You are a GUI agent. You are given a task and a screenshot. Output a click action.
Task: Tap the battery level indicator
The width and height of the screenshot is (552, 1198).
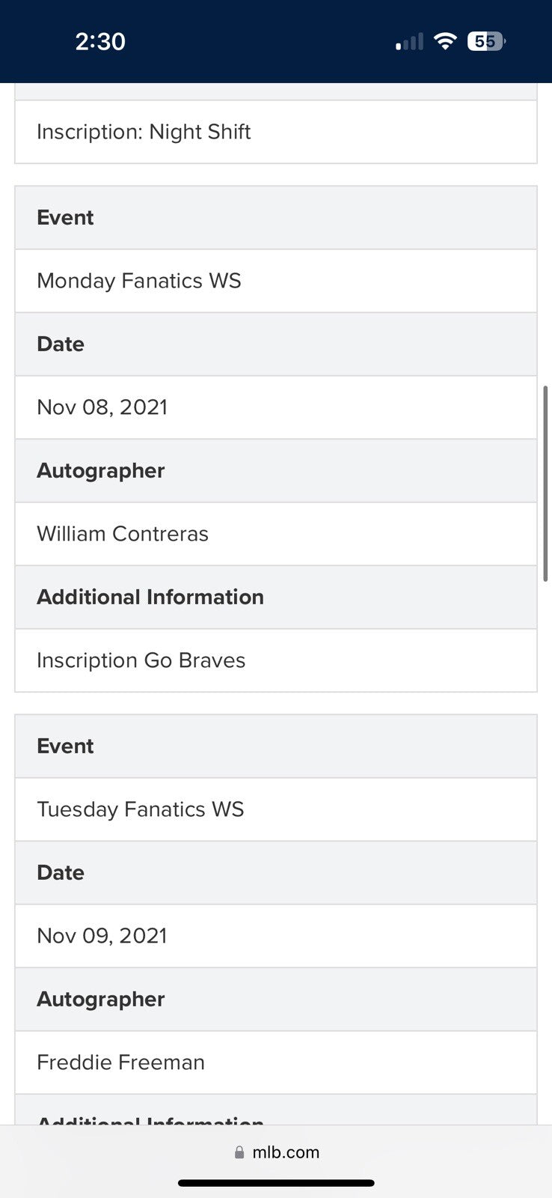[x=486, y=41]
